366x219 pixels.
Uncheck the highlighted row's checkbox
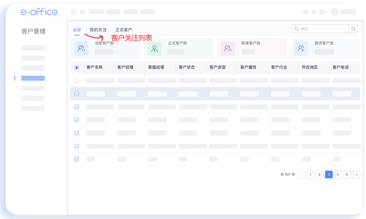click(77, 94)
